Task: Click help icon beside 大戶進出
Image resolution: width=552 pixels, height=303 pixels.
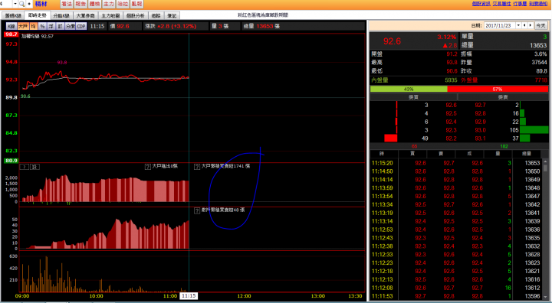Action: (148, 167)
